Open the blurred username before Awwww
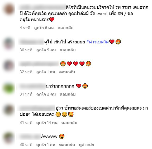 [30, 137]
